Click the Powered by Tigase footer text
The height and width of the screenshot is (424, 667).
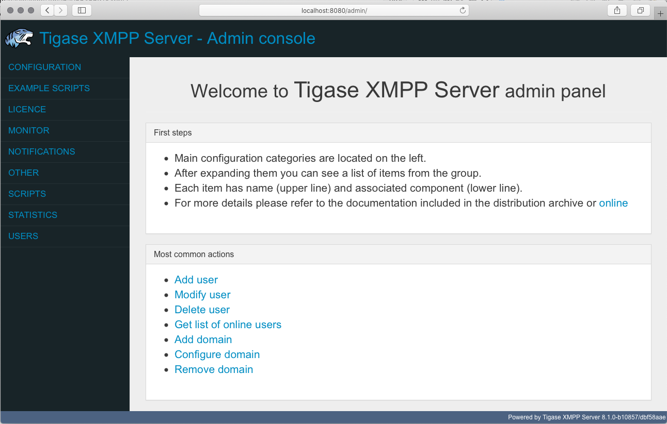point(586,417)
